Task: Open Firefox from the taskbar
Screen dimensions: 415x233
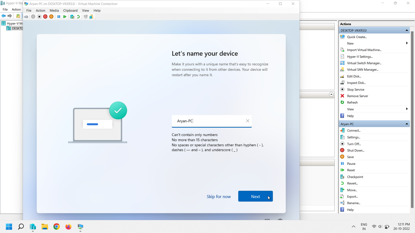Action: [68, 227]
